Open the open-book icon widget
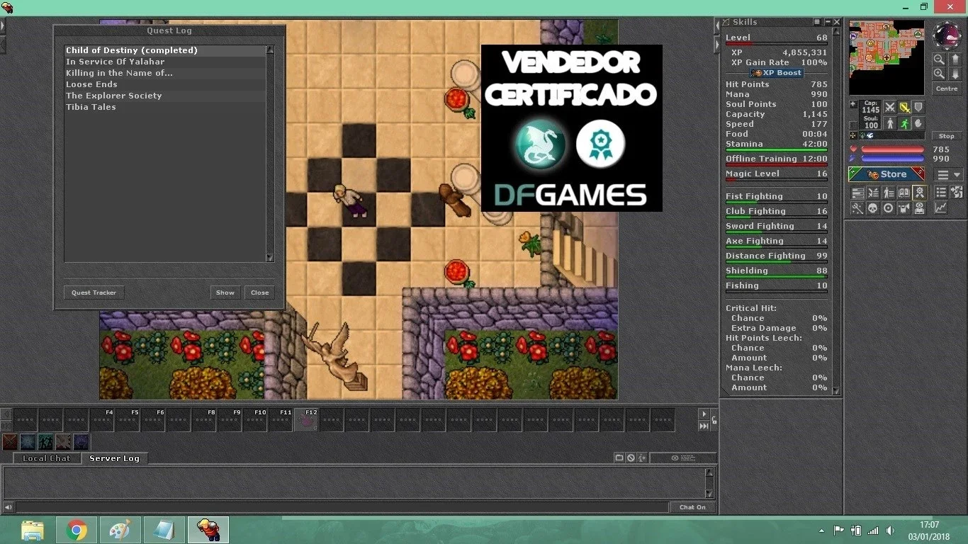Viewport: 968px width, 544px height. tap(904, 192)
